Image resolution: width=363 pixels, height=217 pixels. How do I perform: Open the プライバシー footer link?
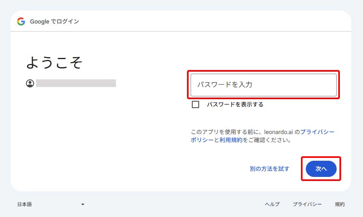[307, 204]
